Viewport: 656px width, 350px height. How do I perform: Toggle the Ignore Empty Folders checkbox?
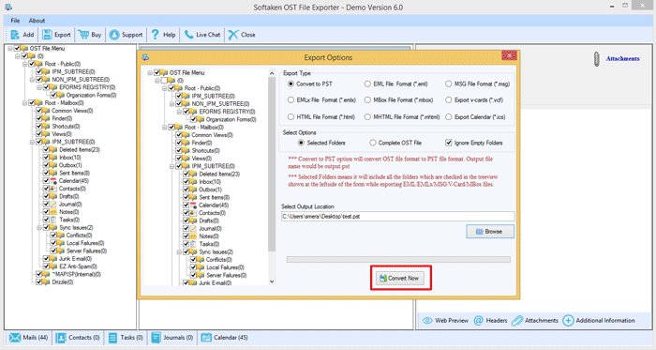tap(449, 143)
